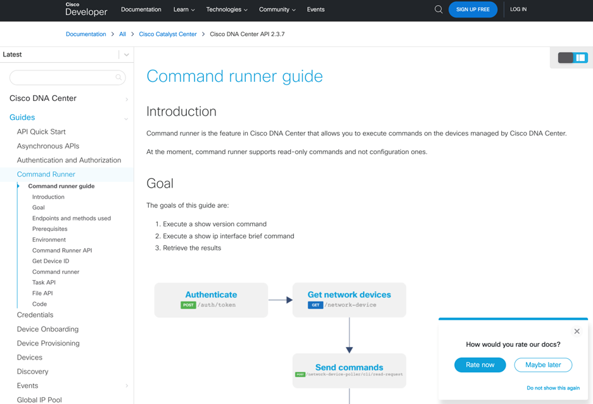Click inside the sidebar search input
This screenshot has width=593, height=404.
pyautogui.click(x=62, y=77)
